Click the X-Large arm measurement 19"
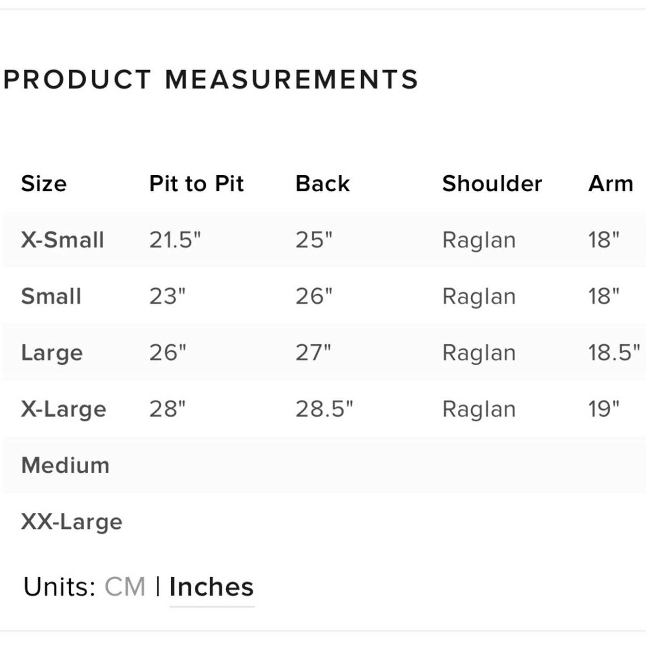The width and height of the screenshot is (646, 646). [604, 409]
